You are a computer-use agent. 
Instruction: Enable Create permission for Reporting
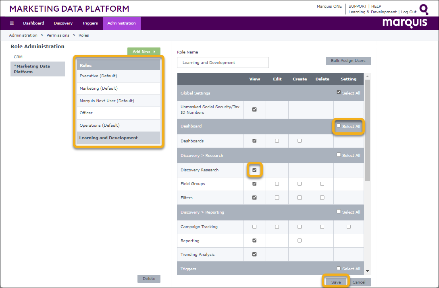300,241
